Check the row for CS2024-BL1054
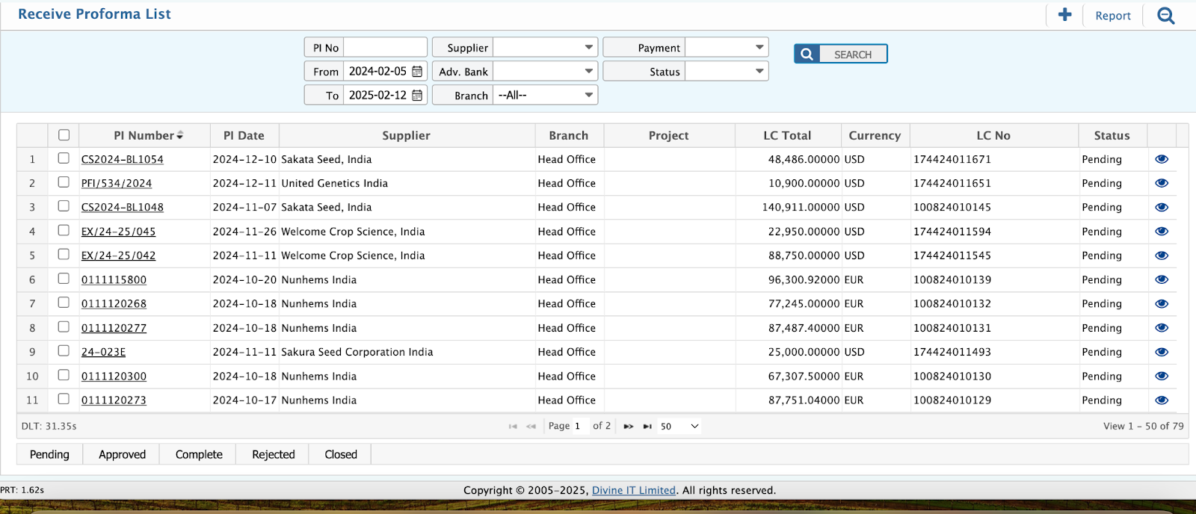The image size is (1196, 514). click(x=64, y=158)
